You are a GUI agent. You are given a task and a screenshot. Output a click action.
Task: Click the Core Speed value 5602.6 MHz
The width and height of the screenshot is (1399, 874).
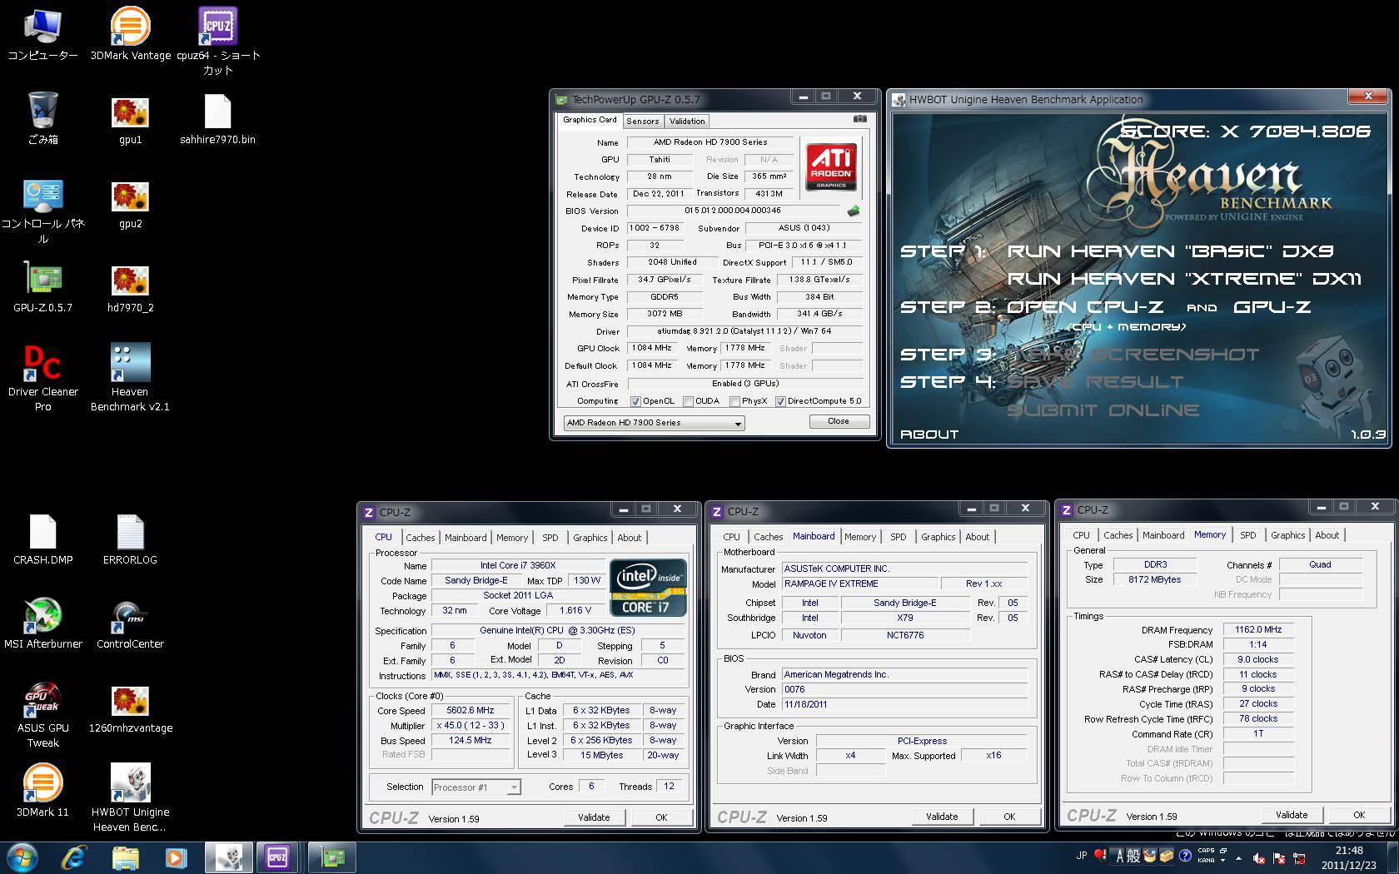click(x=470, y=711)
